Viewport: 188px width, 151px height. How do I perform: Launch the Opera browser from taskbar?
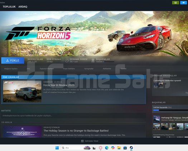(x=101, y=148)
